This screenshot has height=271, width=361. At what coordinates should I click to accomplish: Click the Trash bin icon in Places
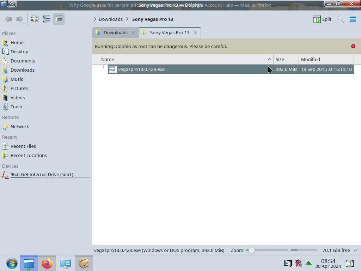pyautogui.click(x=5, y=107)
